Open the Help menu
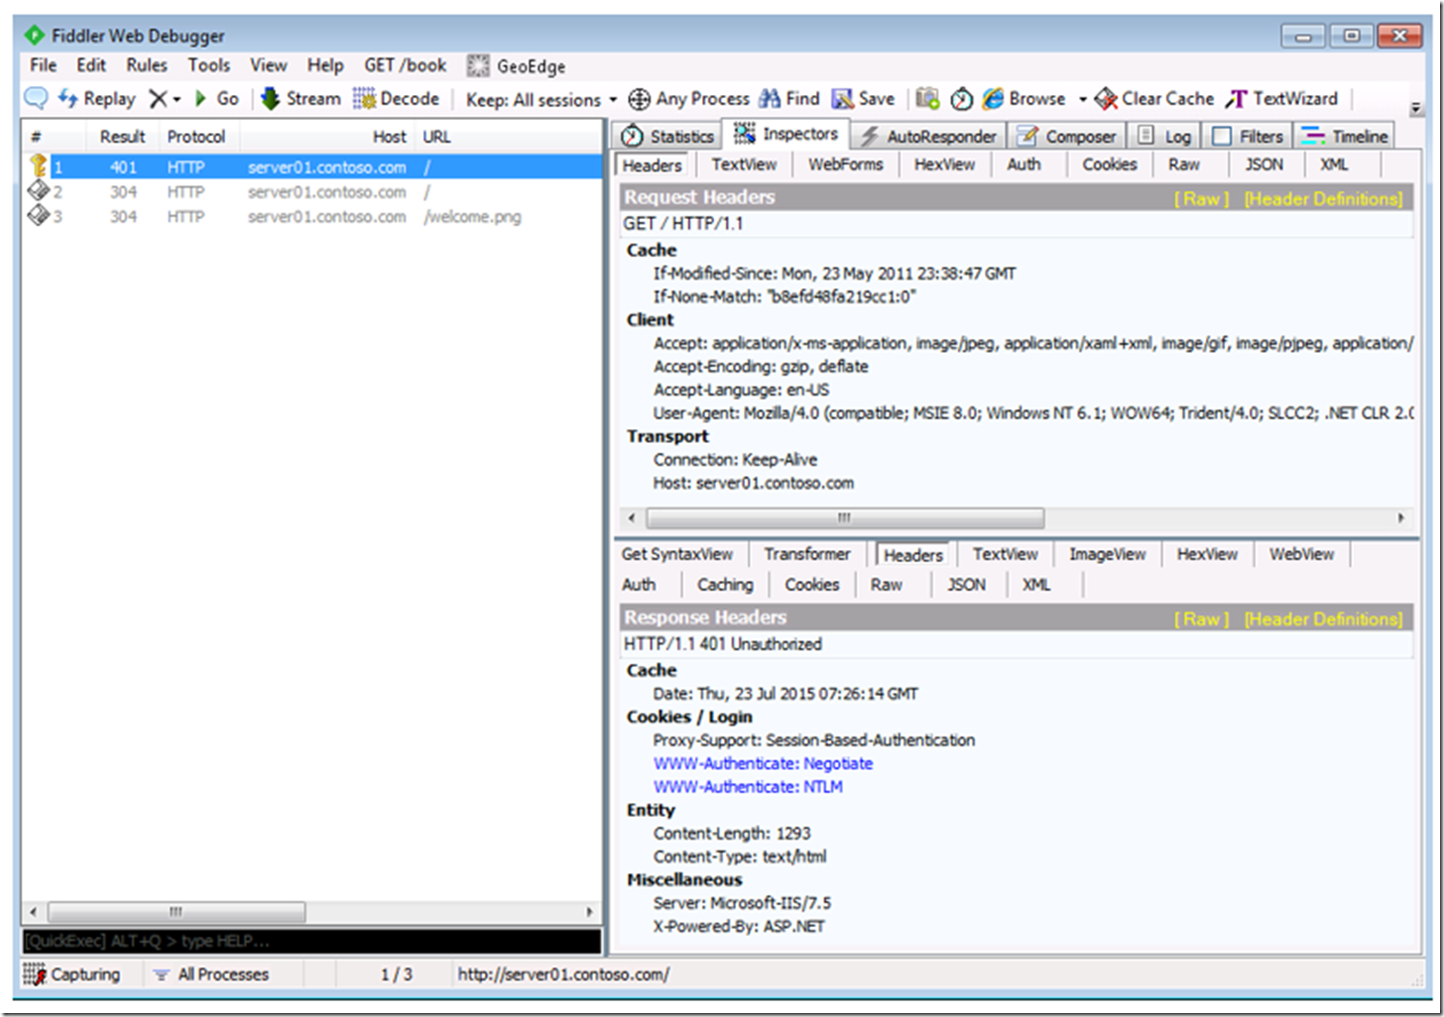Viewport: 1444px width, 1017px height. (x=325, y=65)
